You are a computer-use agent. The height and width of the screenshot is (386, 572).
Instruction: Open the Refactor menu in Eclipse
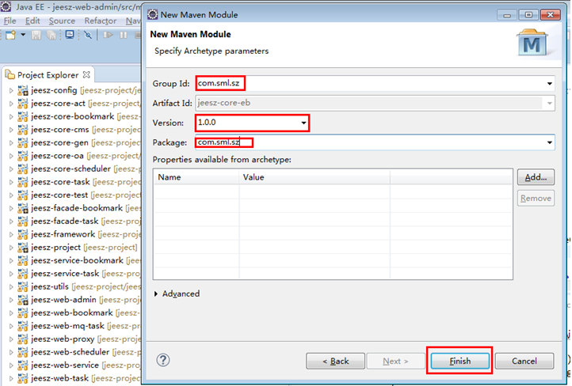coord(101,21)
